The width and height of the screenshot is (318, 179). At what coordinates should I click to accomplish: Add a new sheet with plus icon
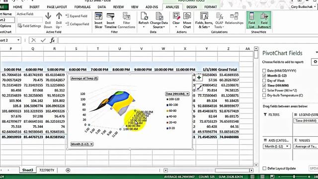(x=68, y=170)
